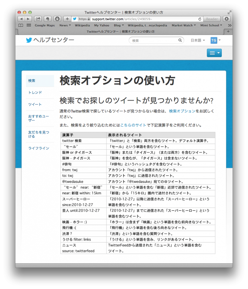Click the #俳句 operator cell
248x289 pixels.
click(84, 164)
